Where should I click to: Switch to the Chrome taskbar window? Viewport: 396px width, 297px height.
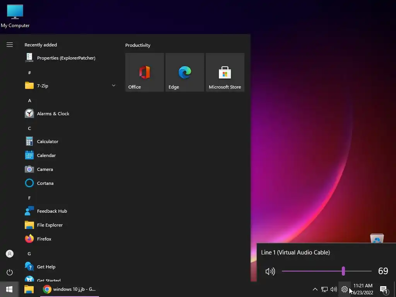click(70, 289)
